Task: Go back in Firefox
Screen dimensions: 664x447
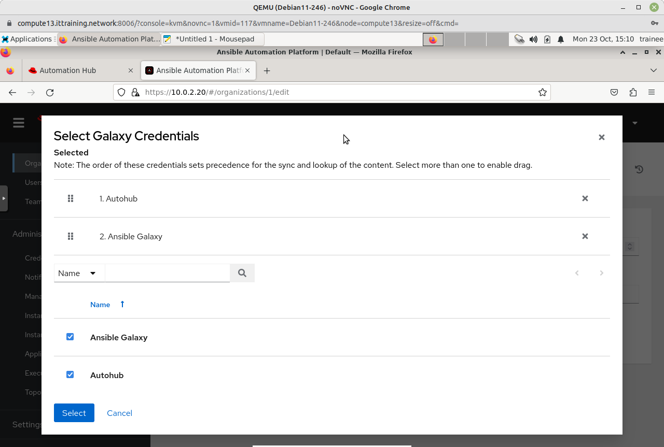Action: pyautogui.click(x=12, y=92)
